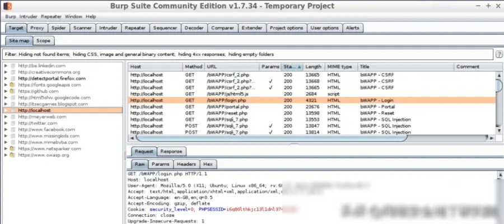The image size is (504, 224).
Task: Click the Burp Suite logo icon in title bar
Action: coord(7,6)
